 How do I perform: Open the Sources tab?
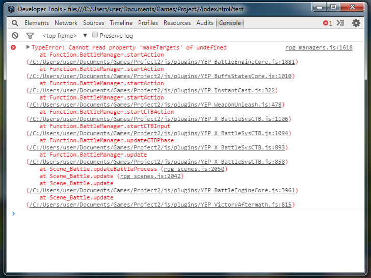94,23
